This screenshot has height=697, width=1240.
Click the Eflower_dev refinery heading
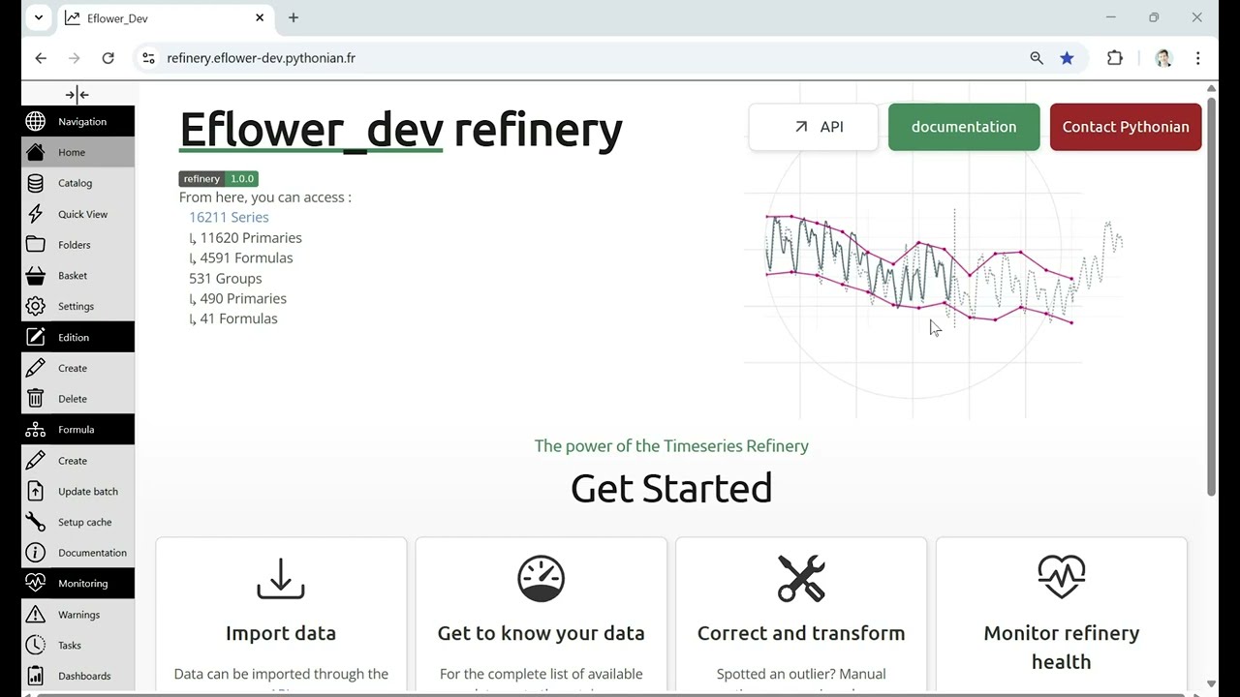[401, 129]
